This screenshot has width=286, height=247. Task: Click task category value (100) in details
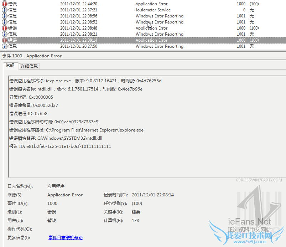137,204
